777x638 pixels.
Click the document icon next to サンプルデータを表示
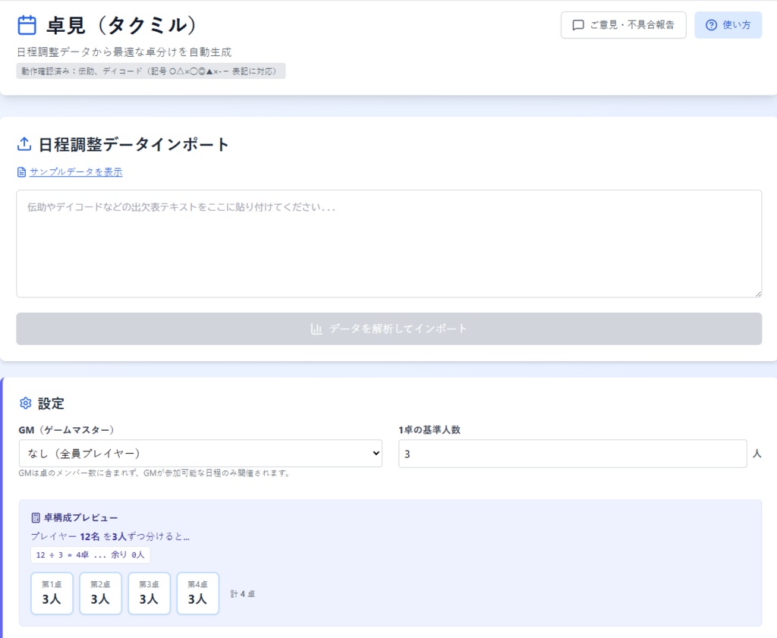point(20,171)
